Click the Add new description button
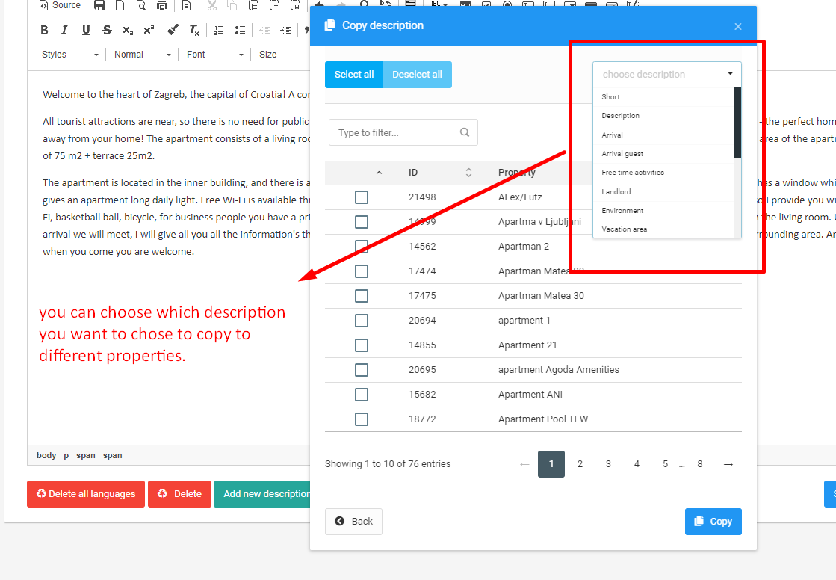Screen dimensions: 836x580 (x=261, y=494)
